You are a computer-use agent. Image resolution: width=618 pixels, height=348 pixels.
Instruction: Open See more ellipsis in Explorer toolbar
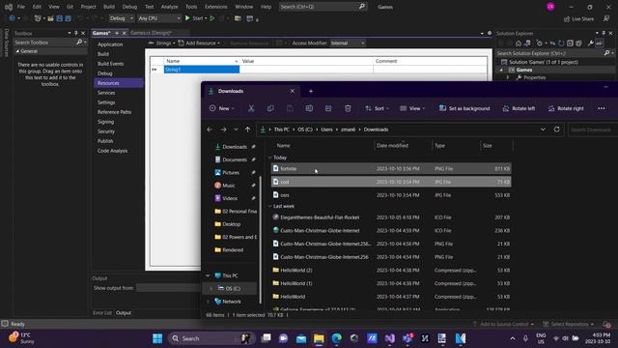click(601, 108)
